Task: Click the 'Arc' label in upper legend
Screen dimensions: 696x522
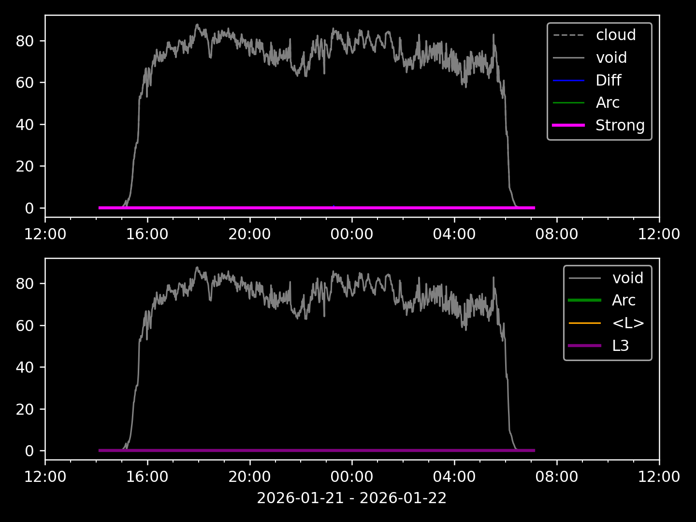Action: pyautogui.click(x=608, y=102)
